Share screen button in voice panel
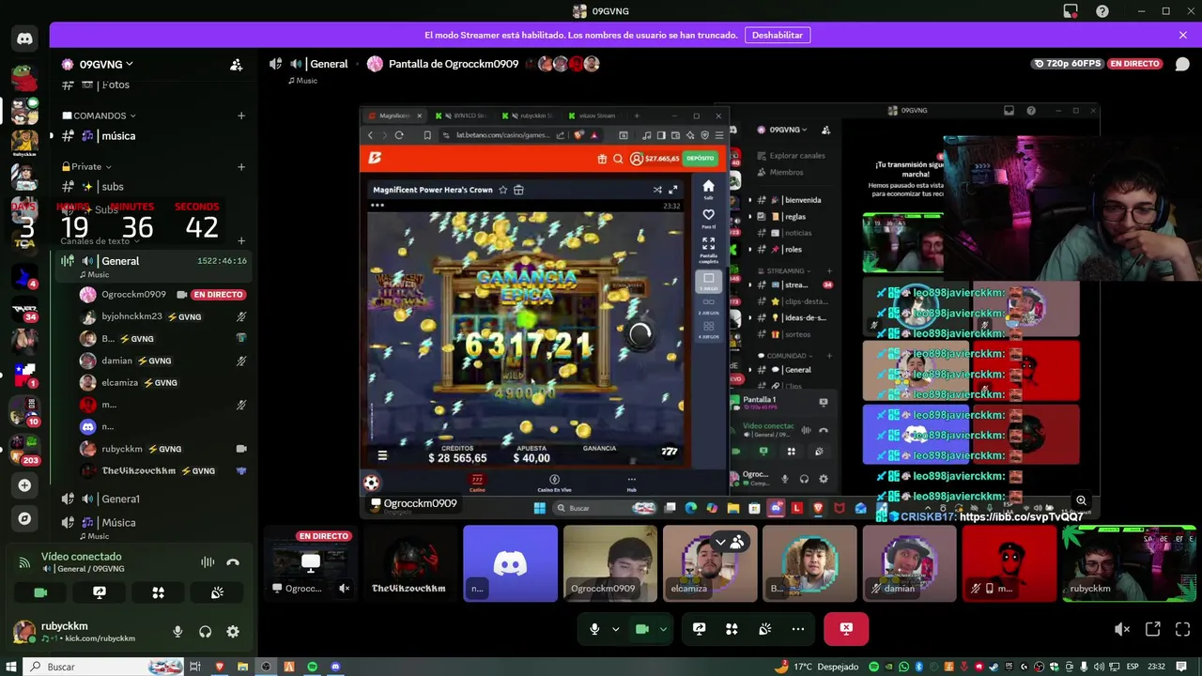Image resolution: width=1202 pixels, height=676 pixels. point(100,592)
